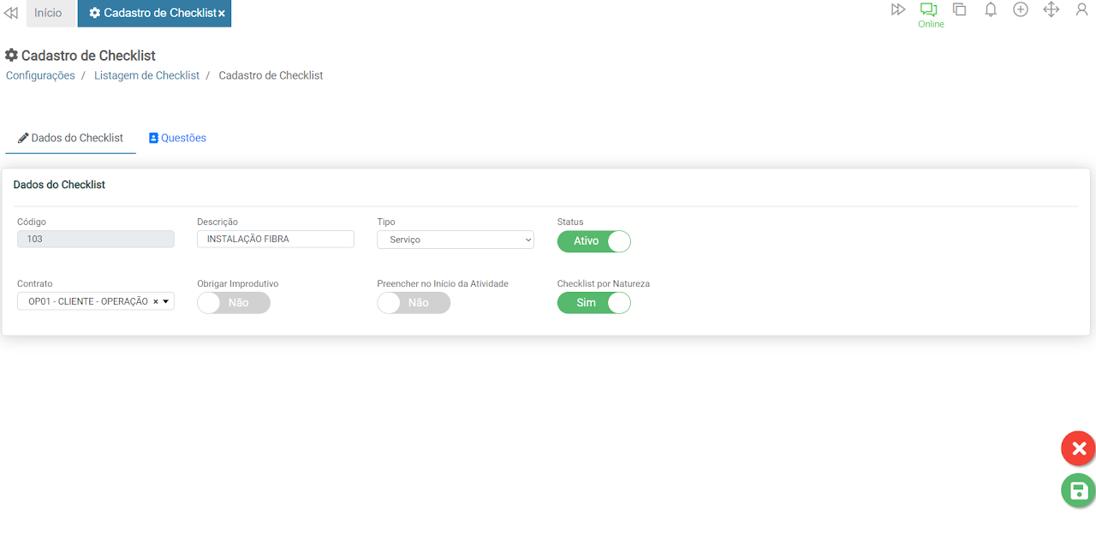The height and width of the screenshot is (552, 1096).
Task: Enable Preencher no Início da Atividade toggle
Action: click(x=414, y=303)
